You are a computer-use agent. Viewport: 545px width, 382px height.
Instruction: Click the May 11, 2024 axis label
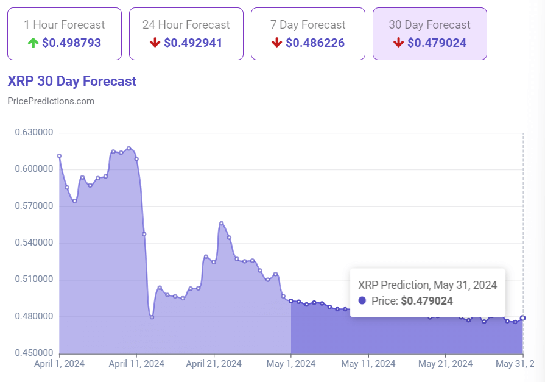[368, 364]
